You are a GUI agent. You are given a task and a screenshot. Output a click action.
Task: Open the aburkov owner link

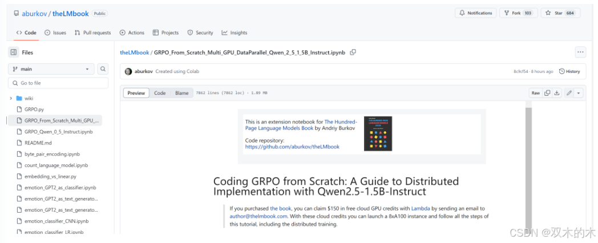(x=35, y=14)
